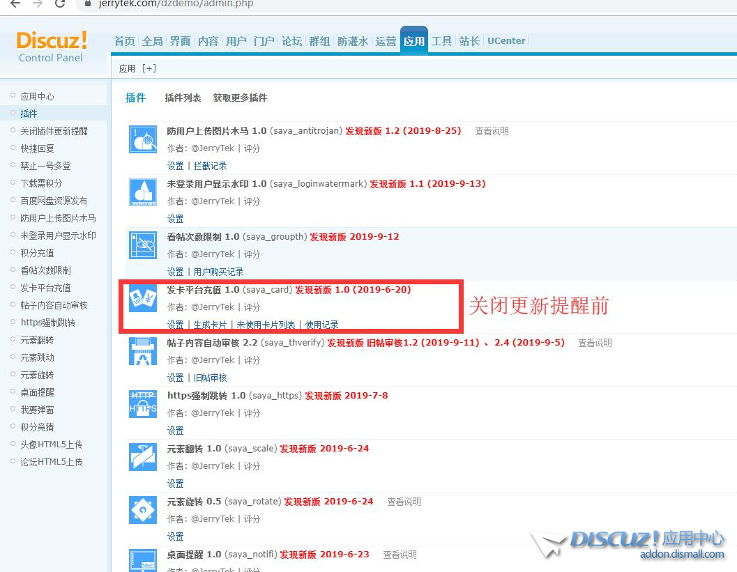This screenshot has height=572, width=737.
Task: Click the 帖子内容自动审核 plugin icon
Action: tap(143, 351)
